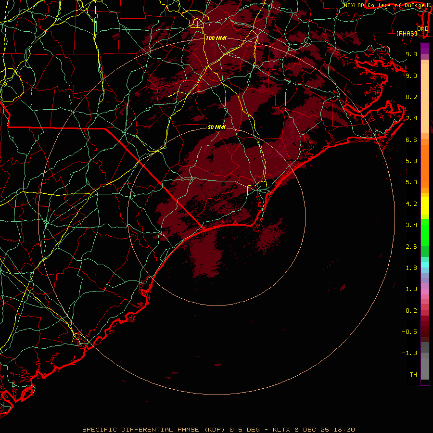Click the 5.0 value on the scale

pos(411,182)
